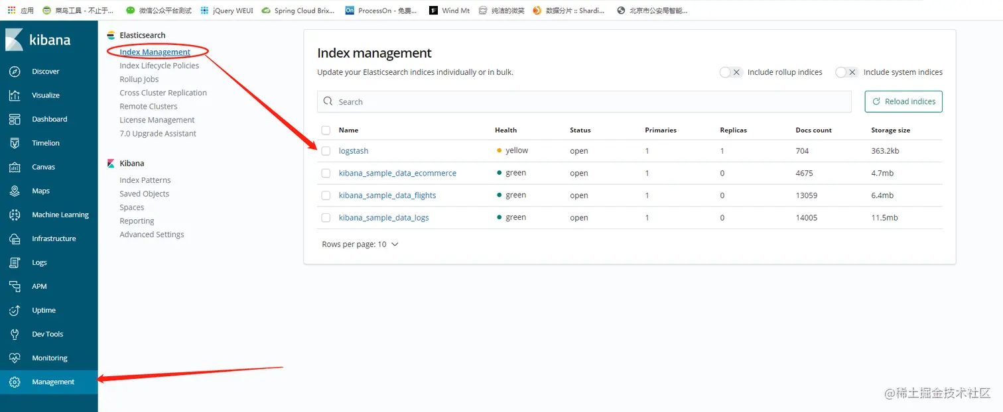Click the yellow health of logstash
Viewport: 1003px width, 412px height.
click(513, 150)
